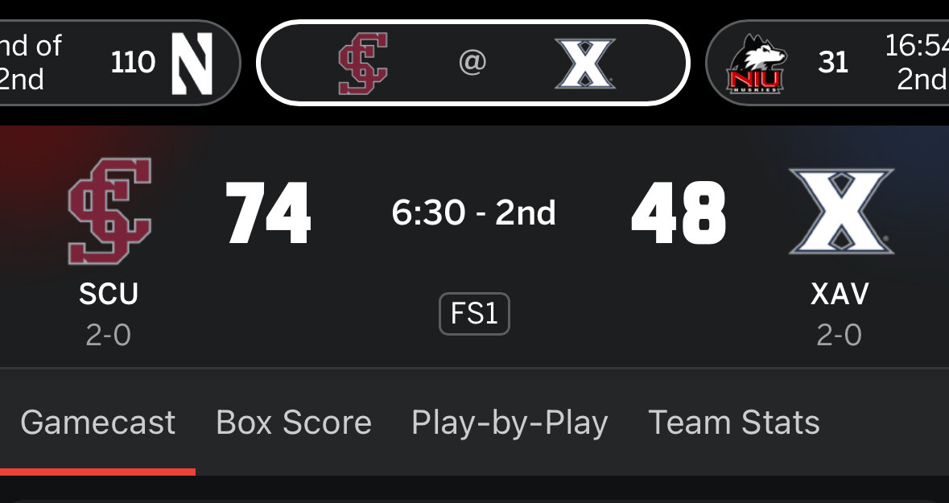Click the 6:30 - 2nd game clock
The height and width of the screenshot is (503, 949).
click(474, 213)
